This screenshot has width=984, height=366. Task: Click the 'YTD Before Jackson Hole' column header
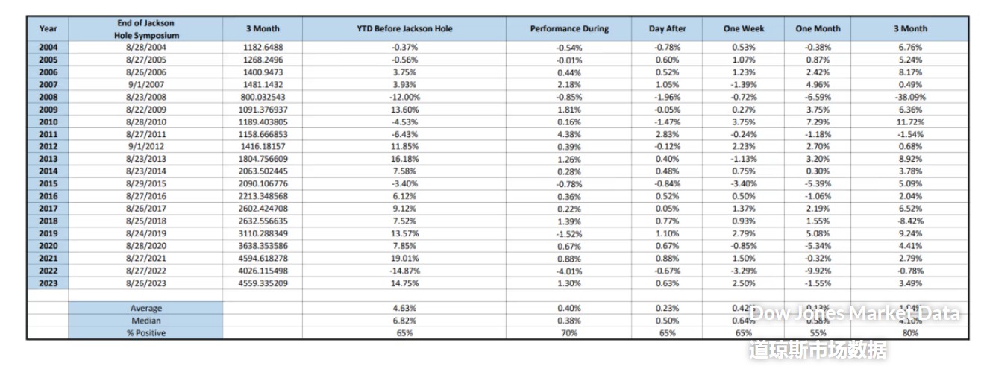click(404, 29)
